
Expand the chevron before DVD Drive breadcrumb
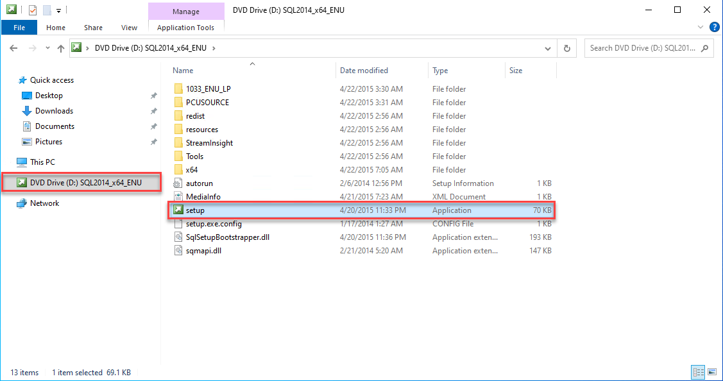(88, 48)
